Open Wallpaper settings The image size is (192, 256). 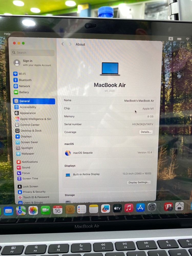pyautogui.click(x=25, y=154)
